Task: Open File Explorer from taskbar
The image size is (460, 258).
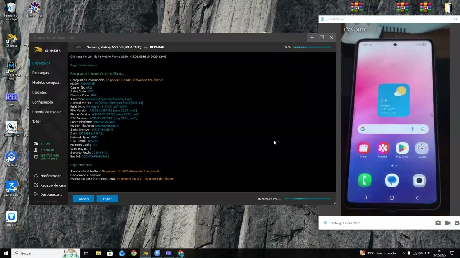Action: tap(98, 253)
